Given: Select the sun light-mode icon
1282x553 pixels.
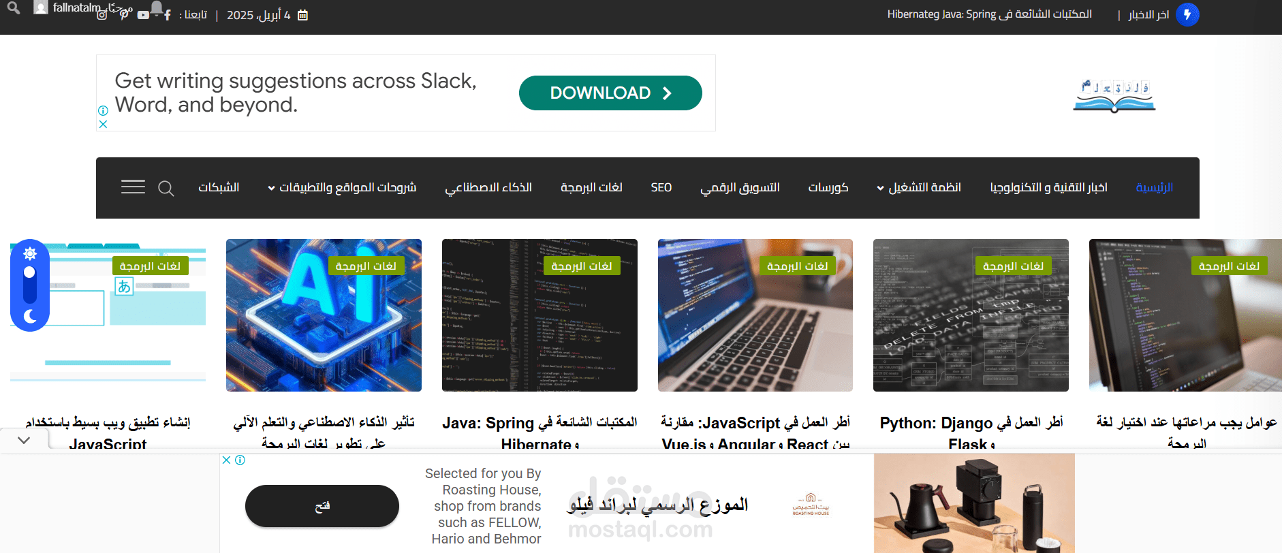Looking at the screenshot, I should (30, 254).
